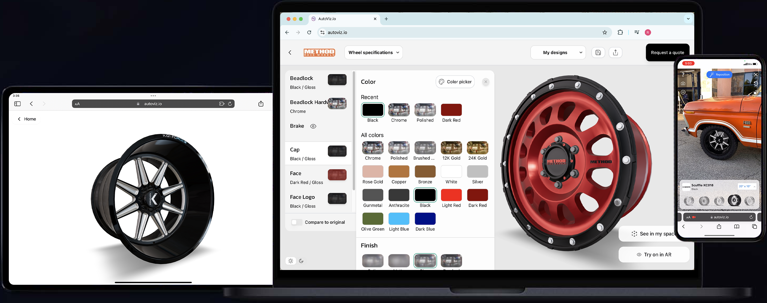Viewport: 767px width, 303px height.
Task: Close the Color panel
Action: click(486, 82)
